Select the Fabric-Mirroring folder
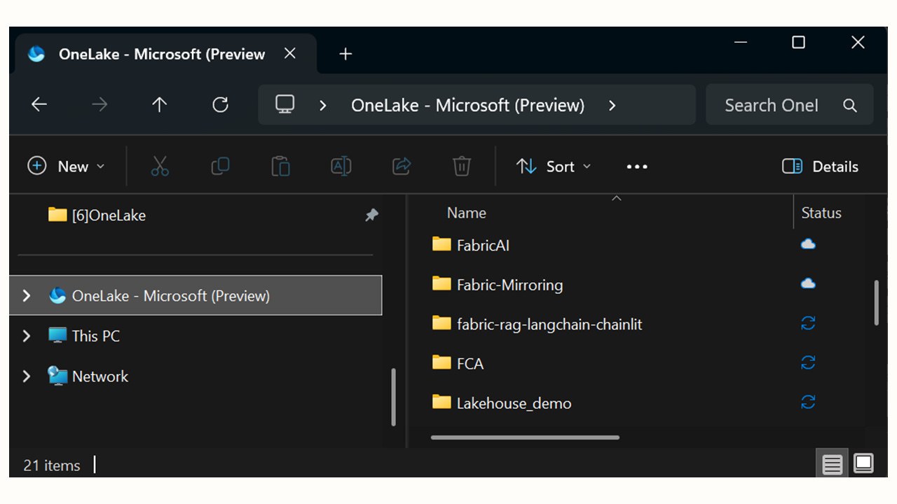 pyautogui.click(x=509, y=285)
